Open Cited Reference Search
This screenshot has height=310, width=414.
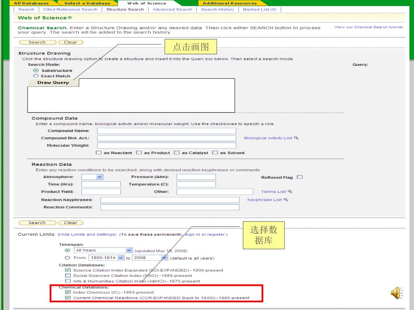click(70, 10)
